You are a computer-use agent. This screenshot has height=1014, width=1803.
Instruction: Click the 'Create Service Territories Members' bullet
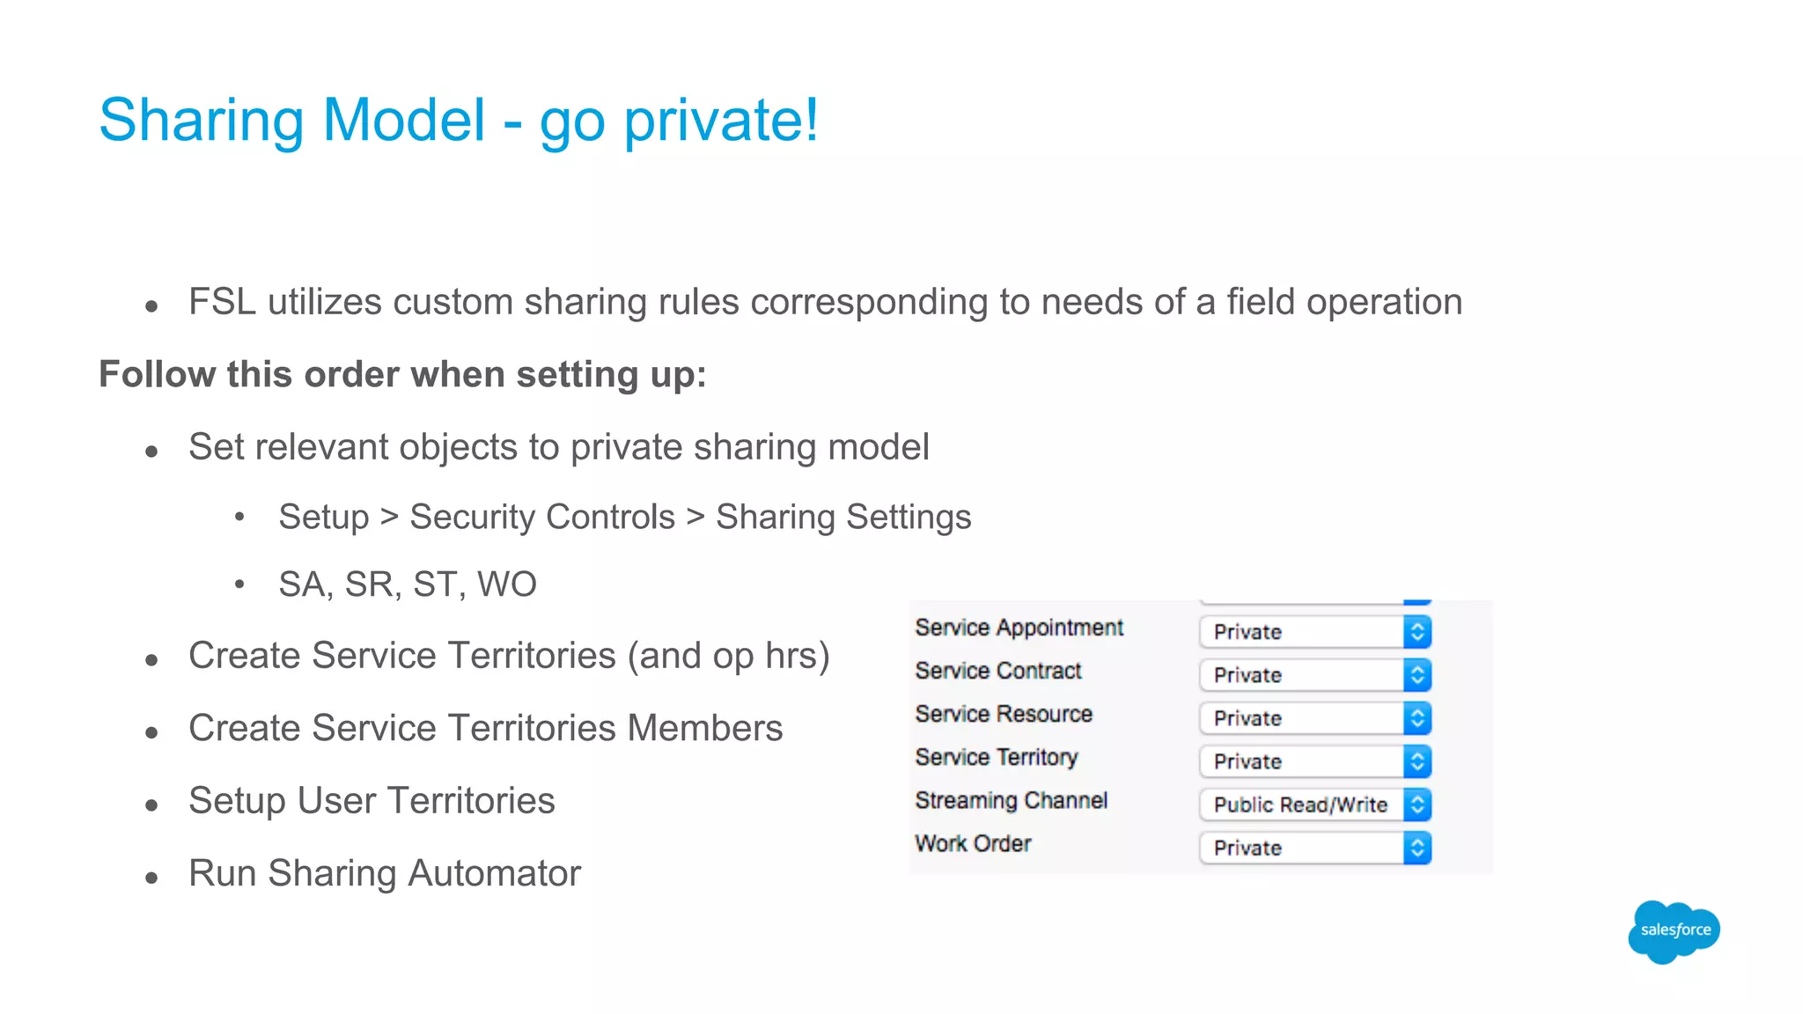485,728
